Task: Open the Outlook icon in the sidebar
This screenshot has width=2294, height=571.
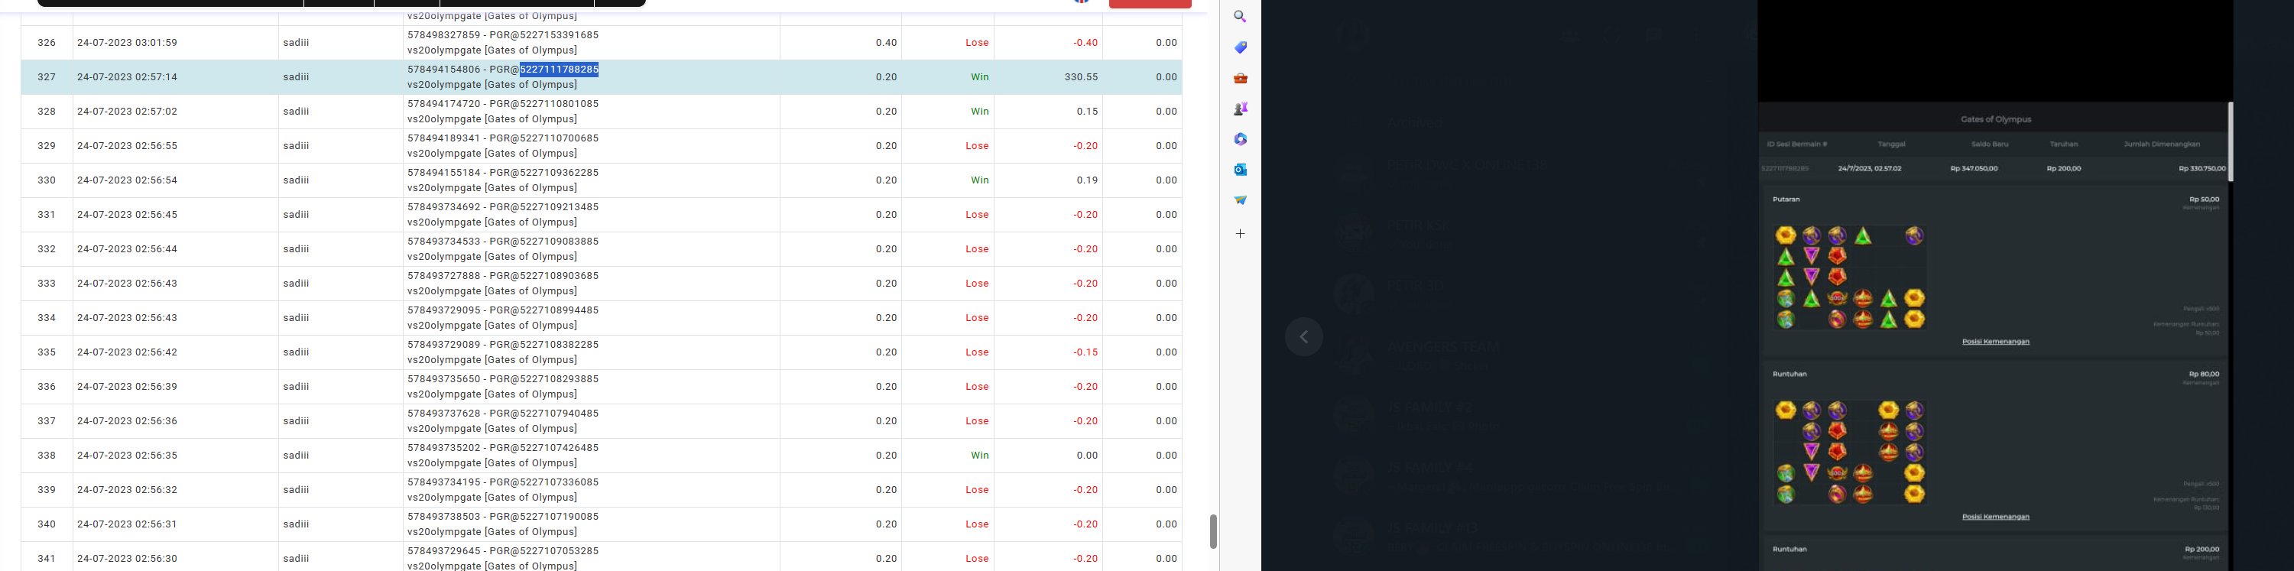Action: [x=1240, y=169]
